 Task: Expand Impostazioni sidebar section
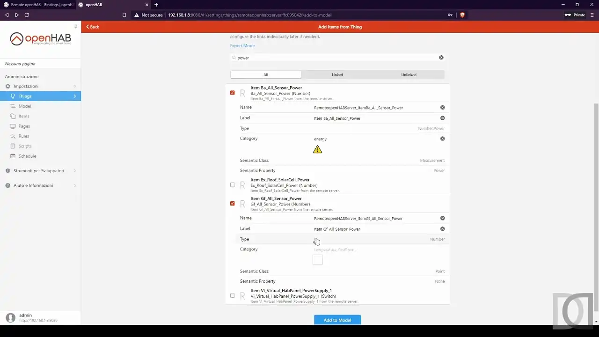40,86
